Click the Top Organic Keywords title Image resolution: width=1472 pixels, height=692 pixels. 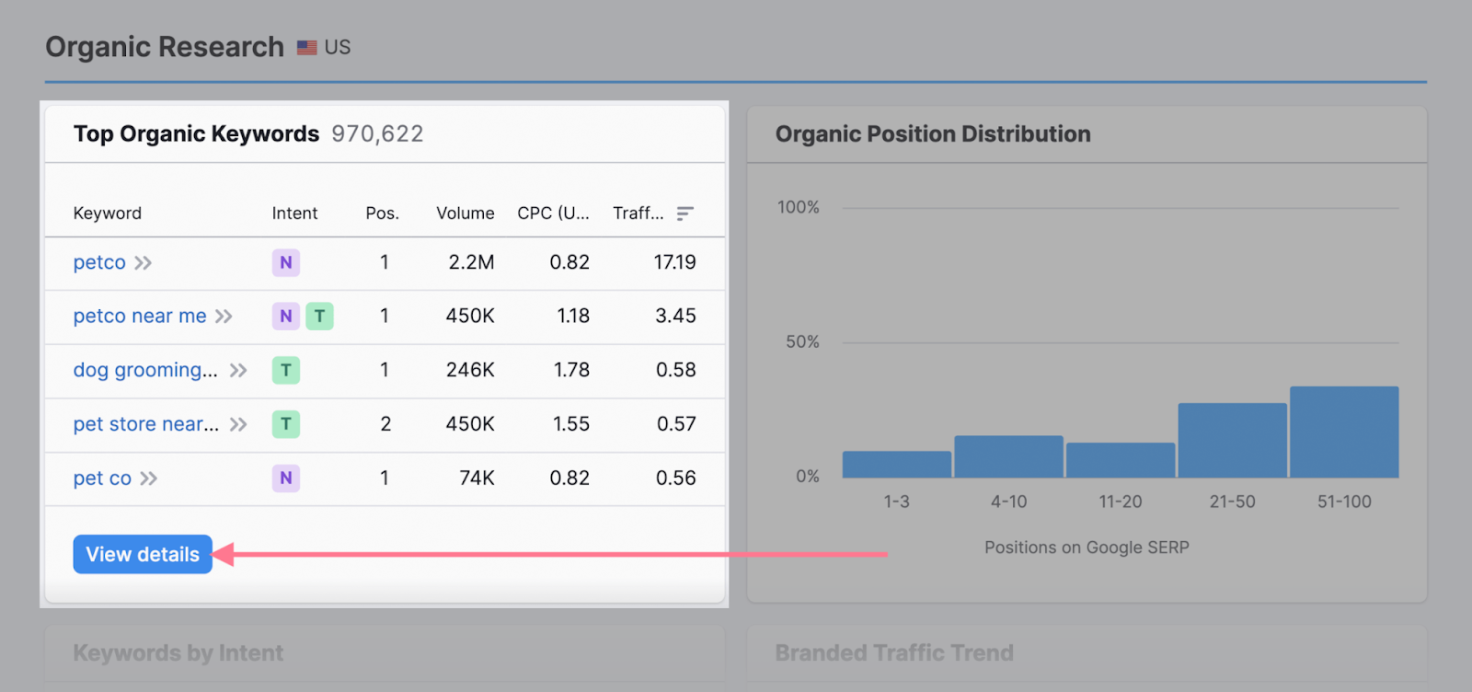click(x=197, y=134)
